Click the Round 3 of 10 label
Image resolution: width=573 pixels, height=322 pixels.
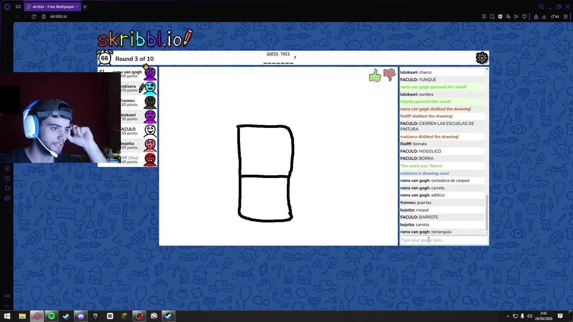coord(134,59)
